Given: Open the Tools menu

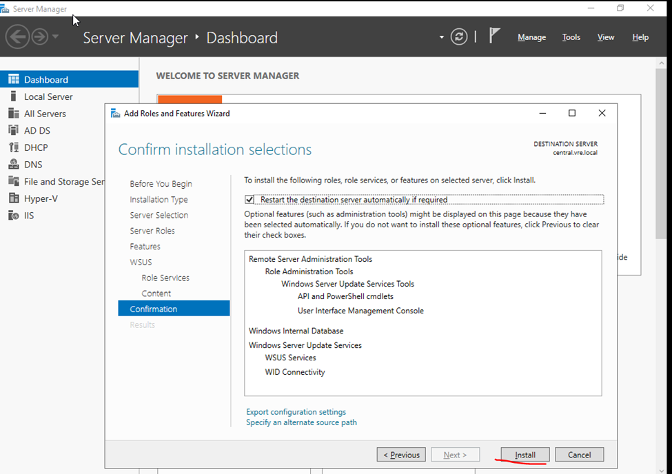Looking at the screenshot, I should [571, 37].
